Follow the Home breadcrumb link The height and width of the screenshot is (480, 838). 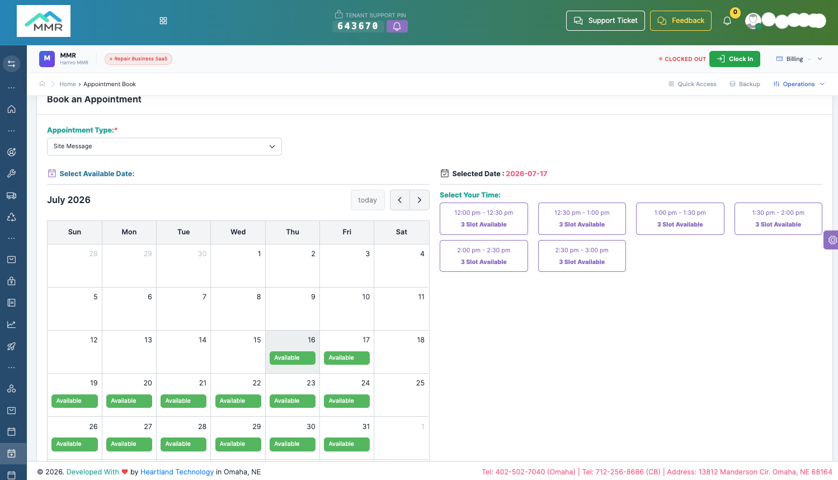point(68,84)
